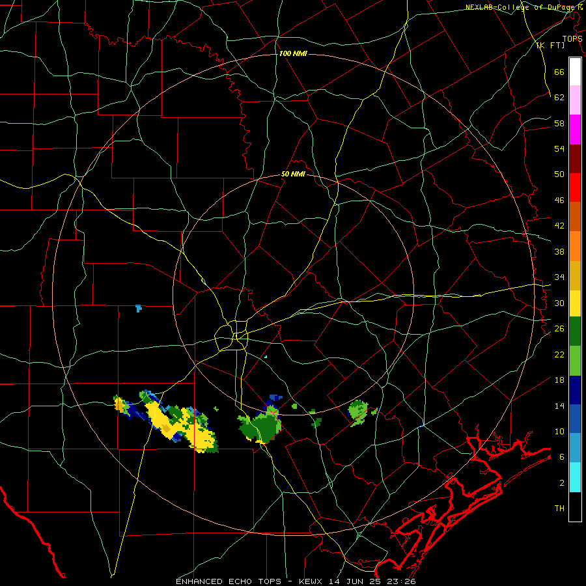Pick the bright orange legend swatch

point(575,246)
